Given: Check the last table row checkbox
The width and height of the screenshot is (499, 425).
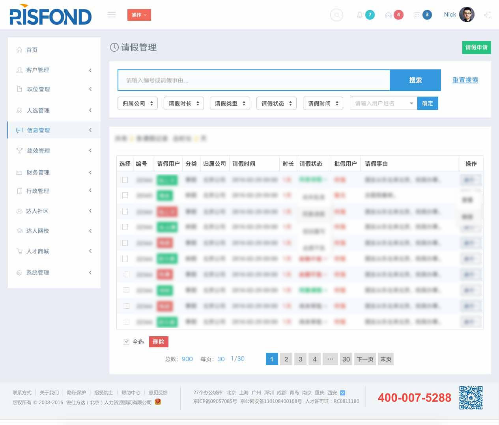Looking at the screenshot, I should [126, 322].
